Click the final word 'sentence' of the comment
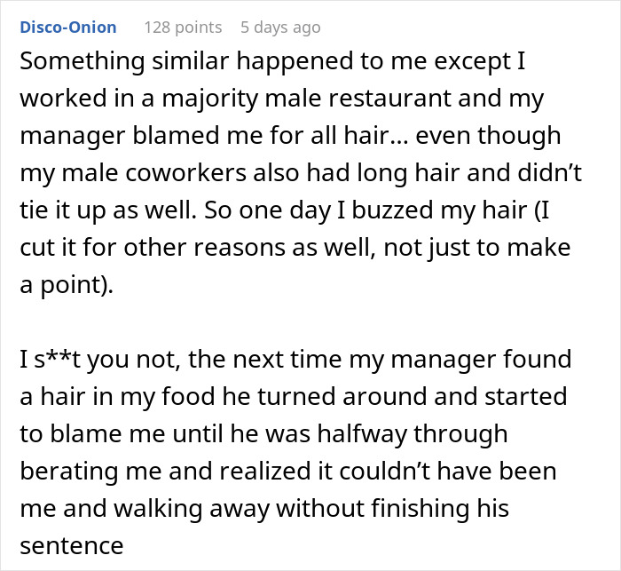Screen dimensions: 621x571 (x=72, y=546)
